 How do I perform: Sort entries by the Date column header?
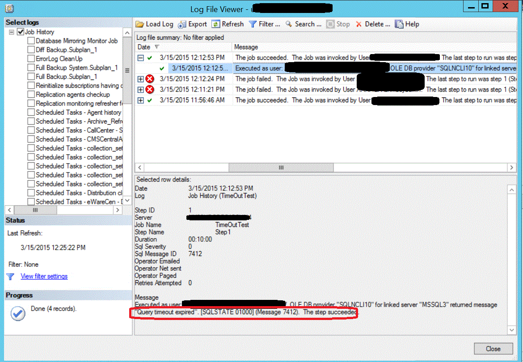(x=148, y=47)
